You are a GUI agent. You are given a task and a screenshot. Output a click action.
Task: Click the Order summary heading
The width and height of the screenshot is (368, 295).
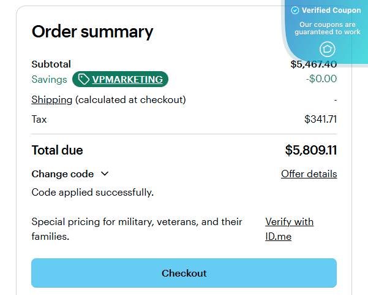click(92, 31)
